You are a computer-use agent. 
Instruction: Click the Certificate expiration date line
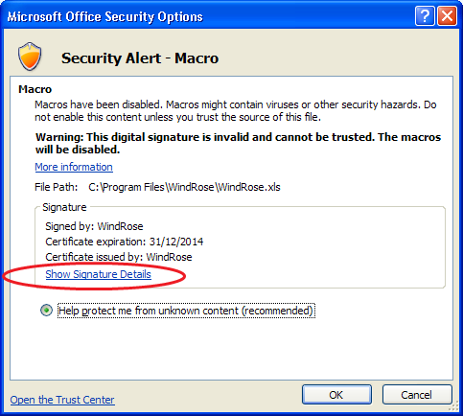point(125,242)
